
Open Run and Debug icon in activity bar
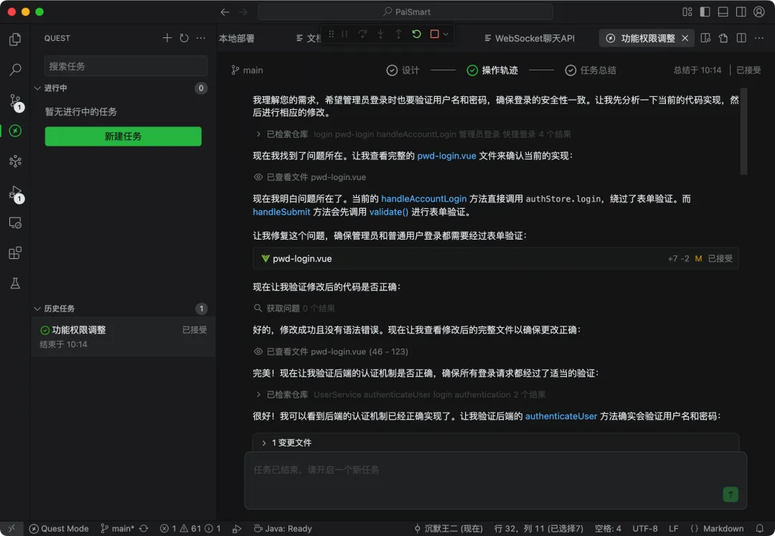point(16,194)
